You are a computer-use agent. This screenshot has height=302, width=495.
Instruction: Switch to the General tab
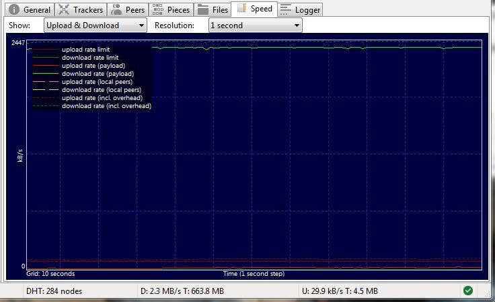click(x=30, y=10)
